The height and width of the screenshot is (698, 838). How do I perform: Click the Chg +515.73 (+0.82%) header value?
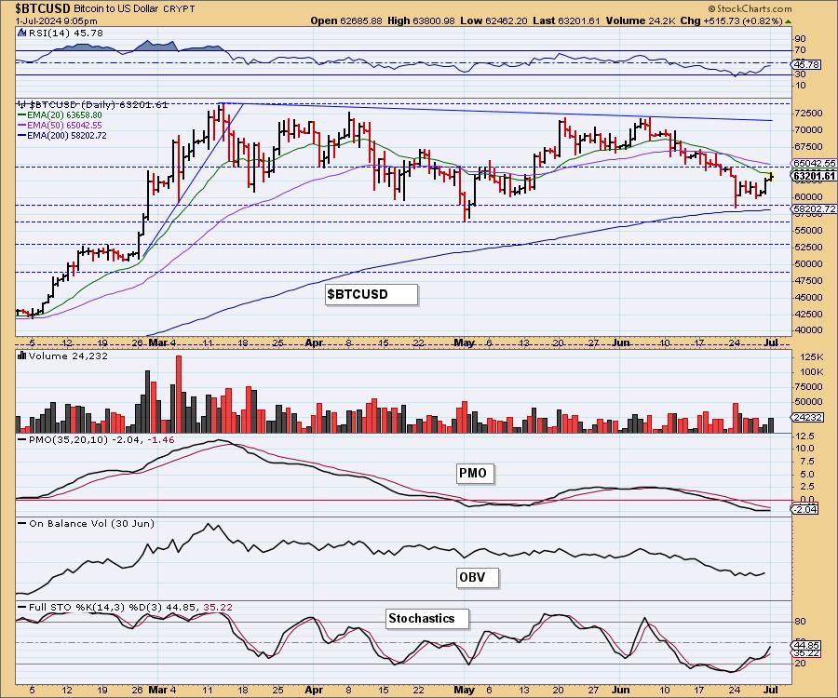[x=732, y=20]
